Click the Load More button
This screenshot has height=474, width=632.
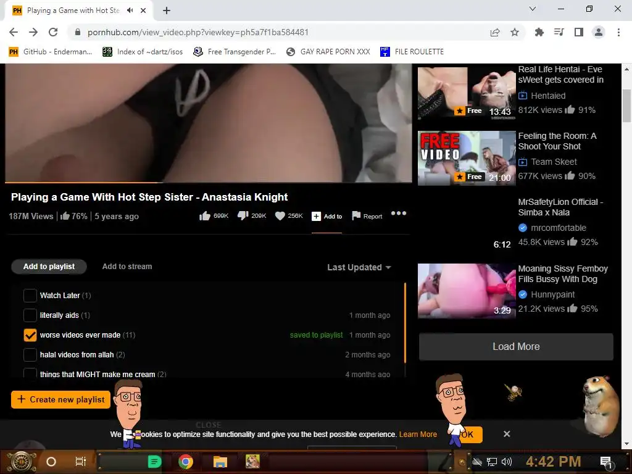pyautogui.click(x=516, y=347)
